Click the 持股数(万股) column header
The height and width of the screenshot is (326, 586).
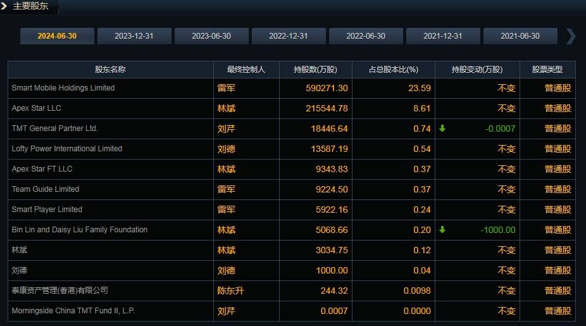[315, 70]
